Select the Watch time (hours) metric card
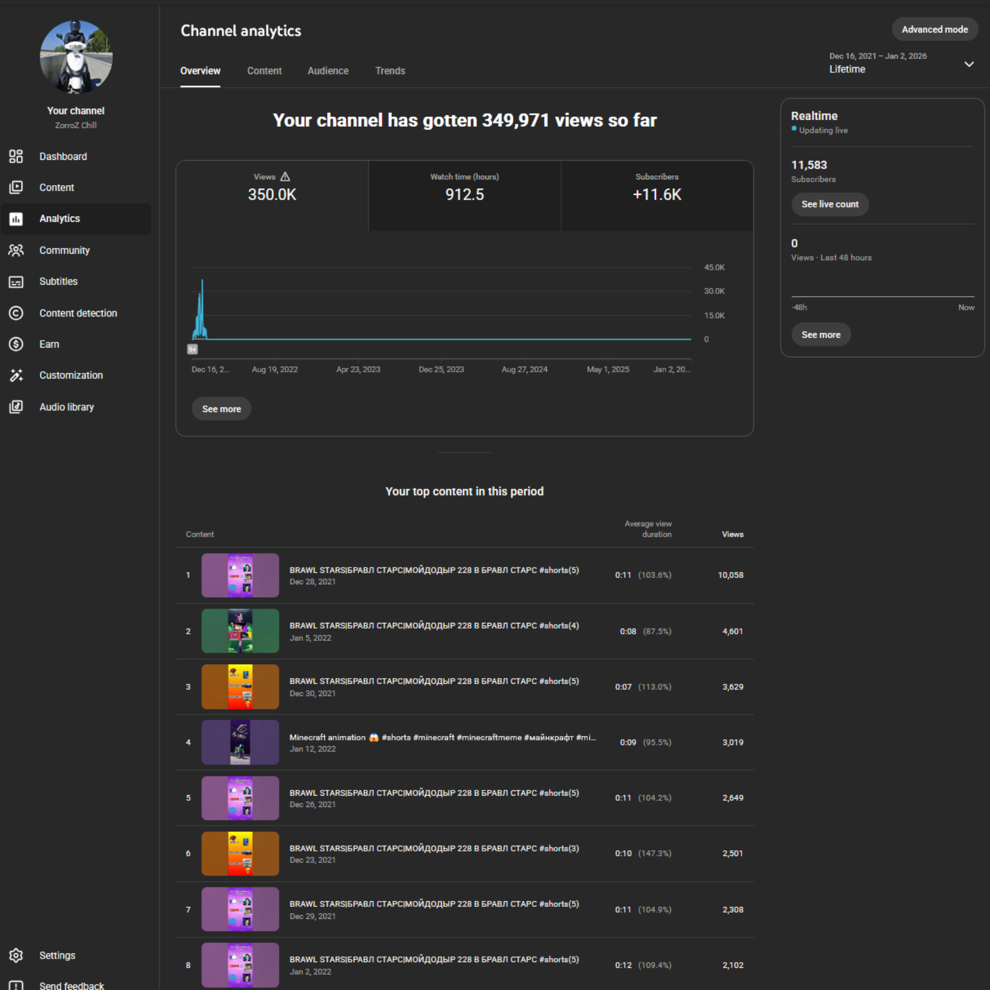This screenshot has width=990, height=990. [x=464, y=195]
